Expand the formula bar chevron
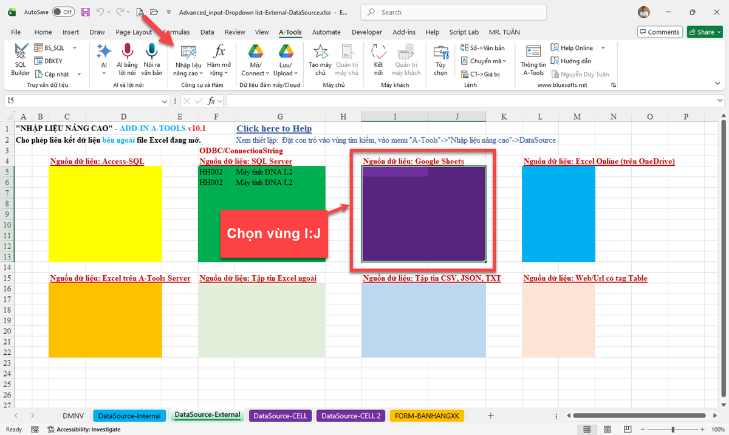 pos(720,101)
